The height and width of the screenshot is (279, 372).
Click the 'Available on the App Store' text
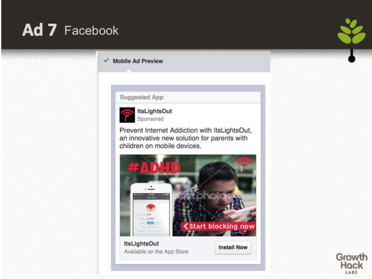156,252
